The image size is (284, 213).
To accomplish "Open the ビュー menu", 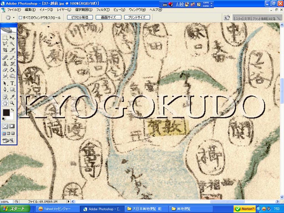I will click(x=119, y=10).
